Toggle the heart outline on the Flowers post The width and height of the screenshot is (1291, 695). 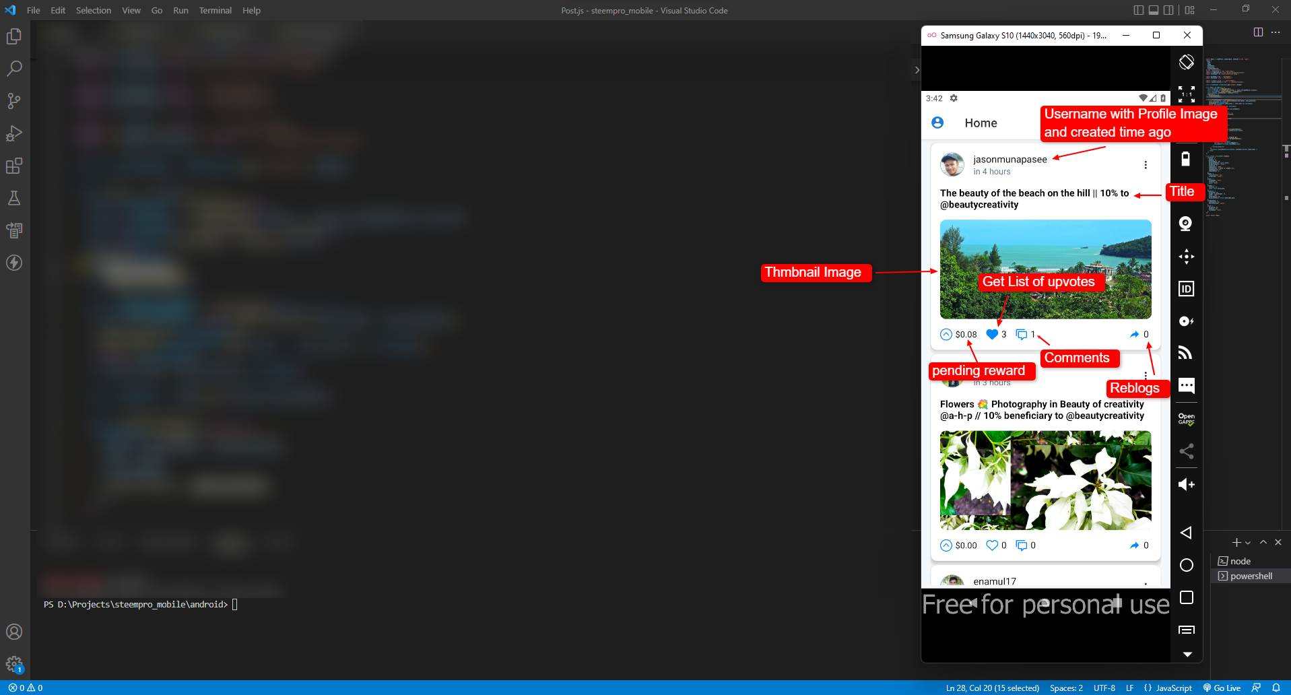tap(992, 545)
